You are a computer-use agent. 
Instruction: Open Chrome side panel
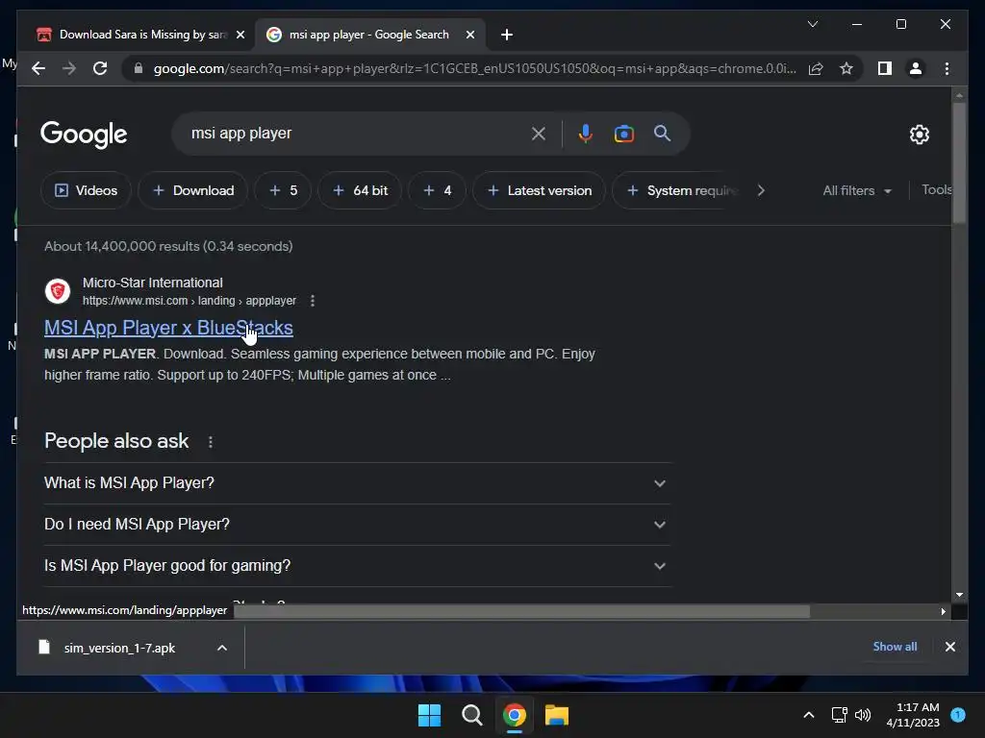(885, 68)
